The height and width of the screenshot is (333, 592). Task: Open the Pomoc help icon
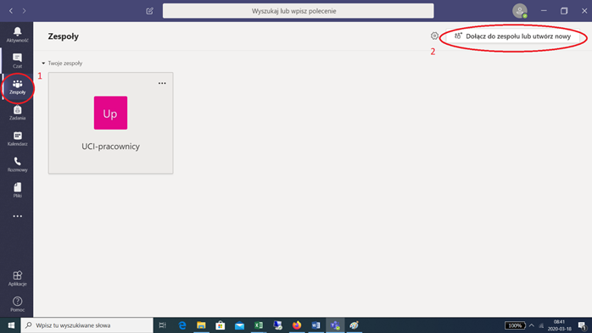[17, 304]
